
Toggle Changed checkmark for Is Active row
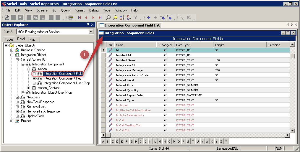[x=165, y=105]
